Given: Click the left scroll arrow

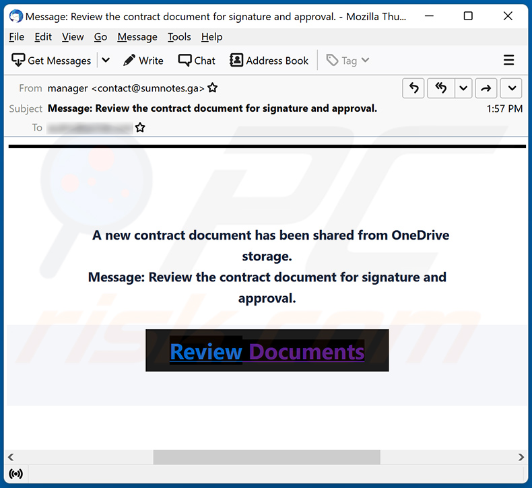Looking at the screenshot, I should click(11, 457).
